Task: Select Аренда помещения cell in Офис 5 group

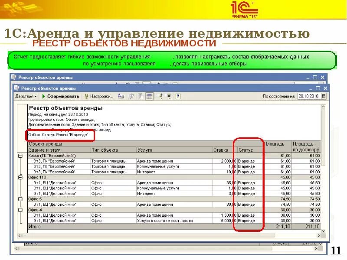Action: [x=174, y=205]
